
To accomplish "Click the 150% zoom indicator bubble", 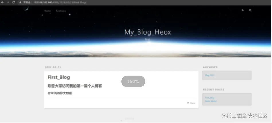I will coord(133,81).
